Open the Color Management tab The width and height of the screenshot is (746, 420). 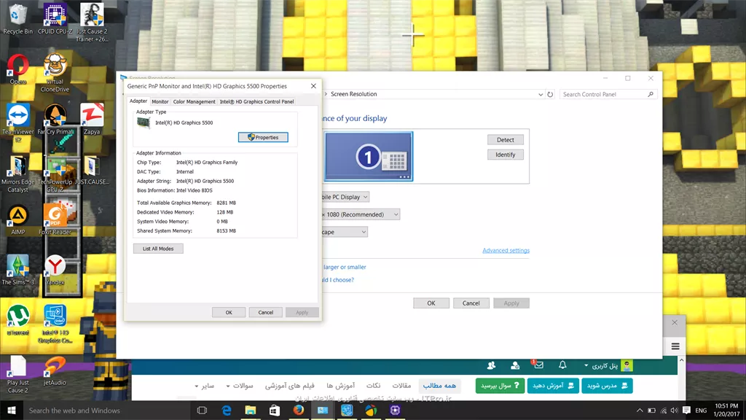tap(194, 101)
